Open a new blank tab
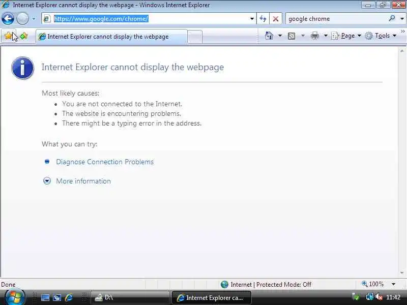Viewport: 407px width, 305px height. (x=195, y=37)
